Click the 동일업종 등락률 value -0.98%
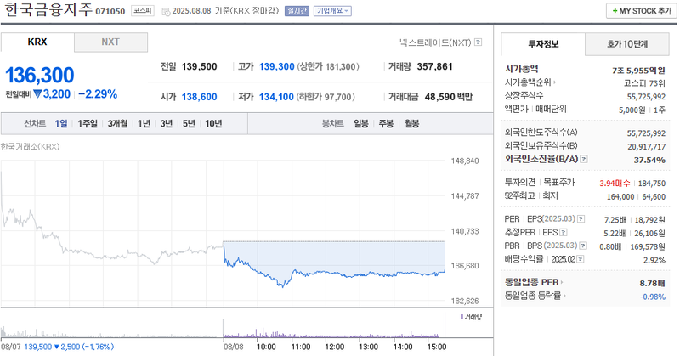 click(x=653, y=297)
